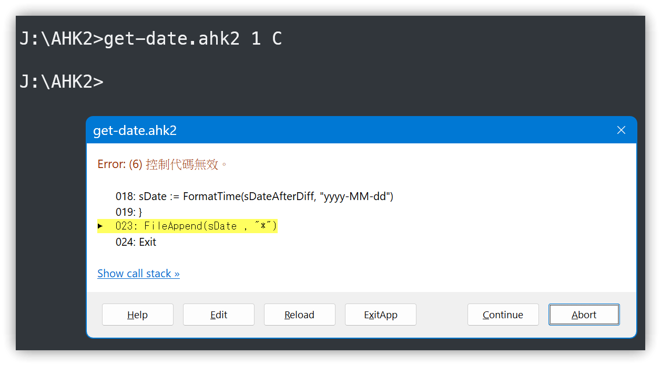Click the Help button
This screenshot has height=366, width=661.
click(137, 315)
